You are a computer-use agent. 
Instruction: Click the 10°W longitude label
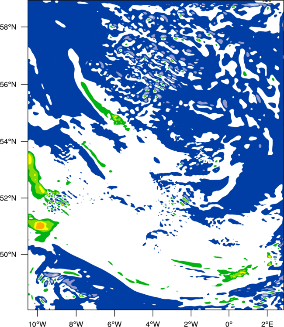[38, 324]
